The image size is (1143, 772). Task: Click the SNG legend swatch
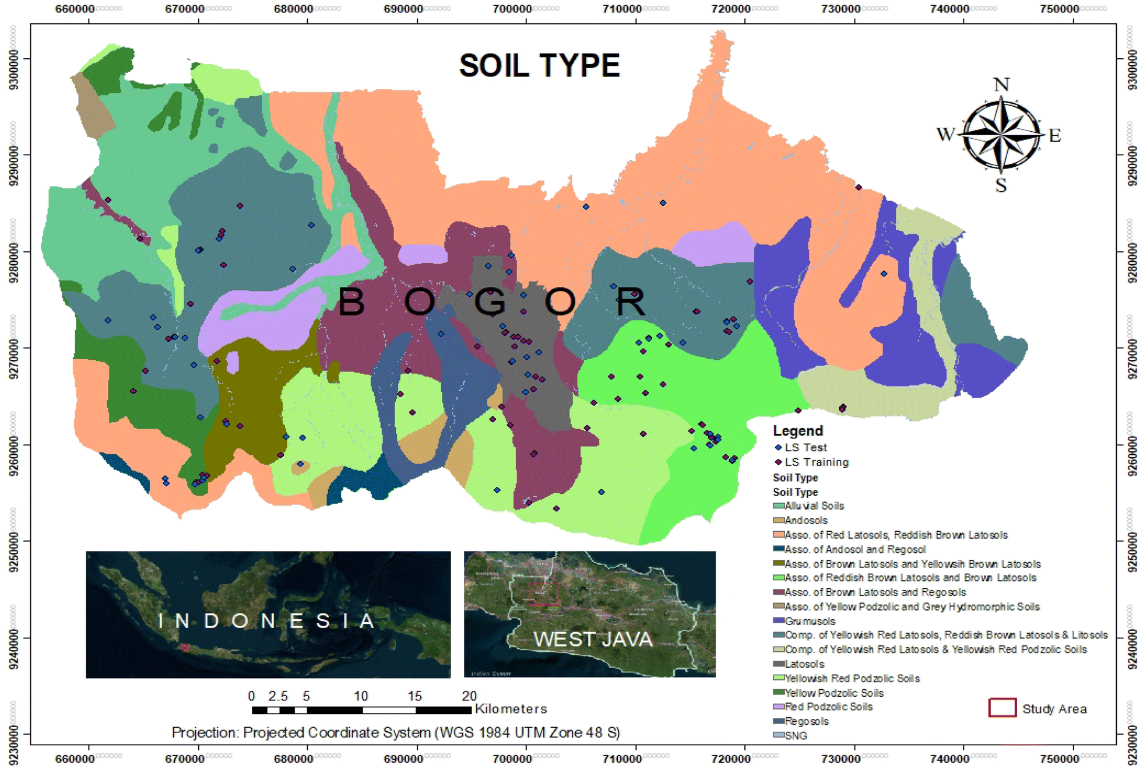pyautogui.click(x=778, y=735)
